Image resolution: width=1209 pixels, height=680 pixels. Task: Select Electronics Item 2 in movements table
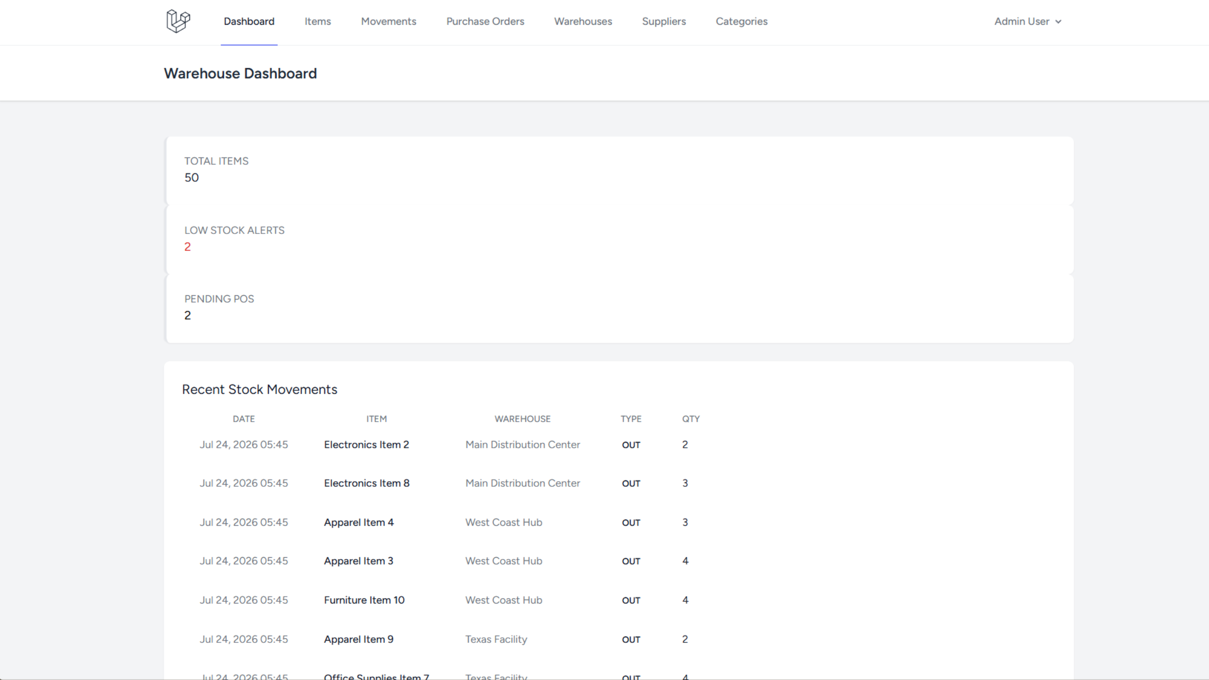(366, 445)
